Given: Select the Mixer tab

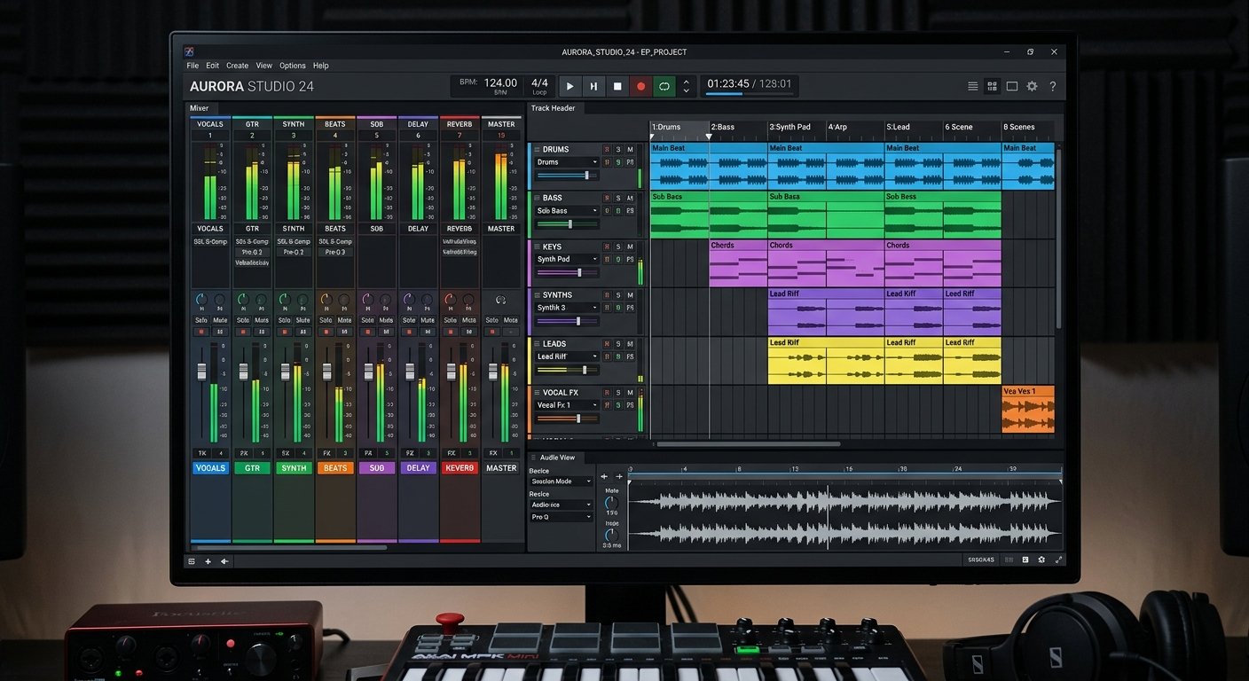Looking at the screenshot, I should pyautogui.click(x=200, y=108).
